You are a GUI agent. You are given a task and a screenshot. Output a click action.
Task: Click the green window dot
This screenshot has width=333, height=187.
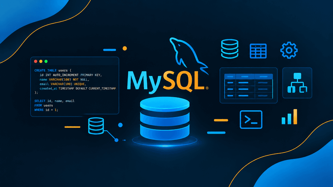(46, 61)
